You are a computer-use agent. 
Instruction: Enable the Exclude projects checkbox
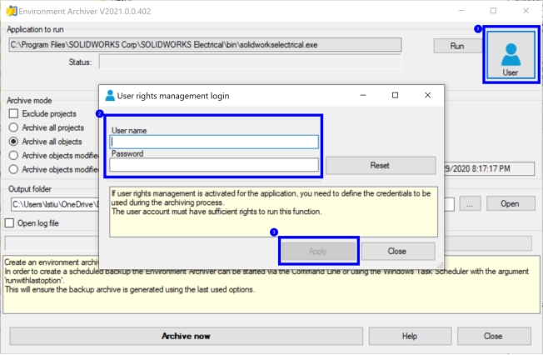point(13,113)
